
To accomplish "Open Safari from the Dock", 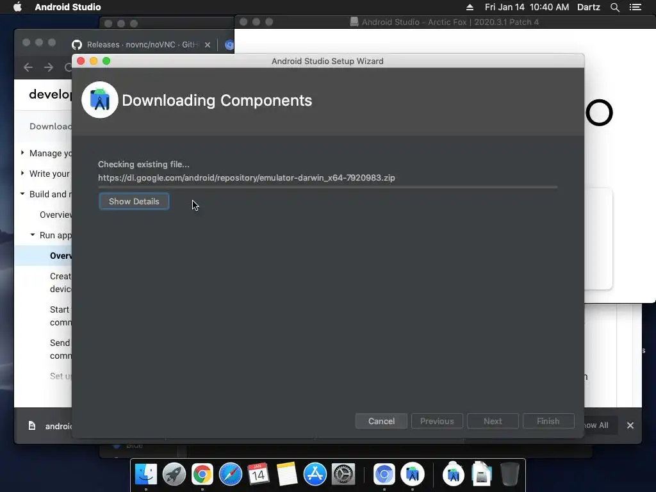I will tap(231, 475).
